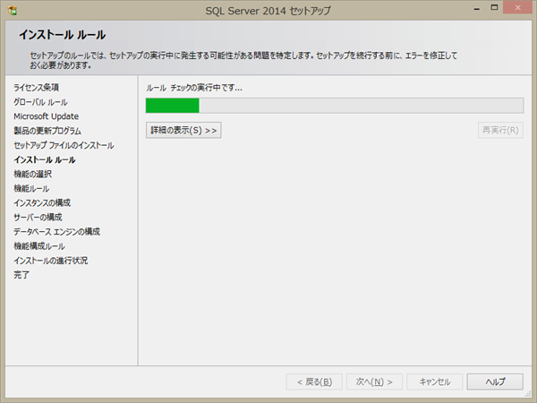Click the ルール チェックの実行中です... status text
The image size is (537, 403).
coord(194,88)
